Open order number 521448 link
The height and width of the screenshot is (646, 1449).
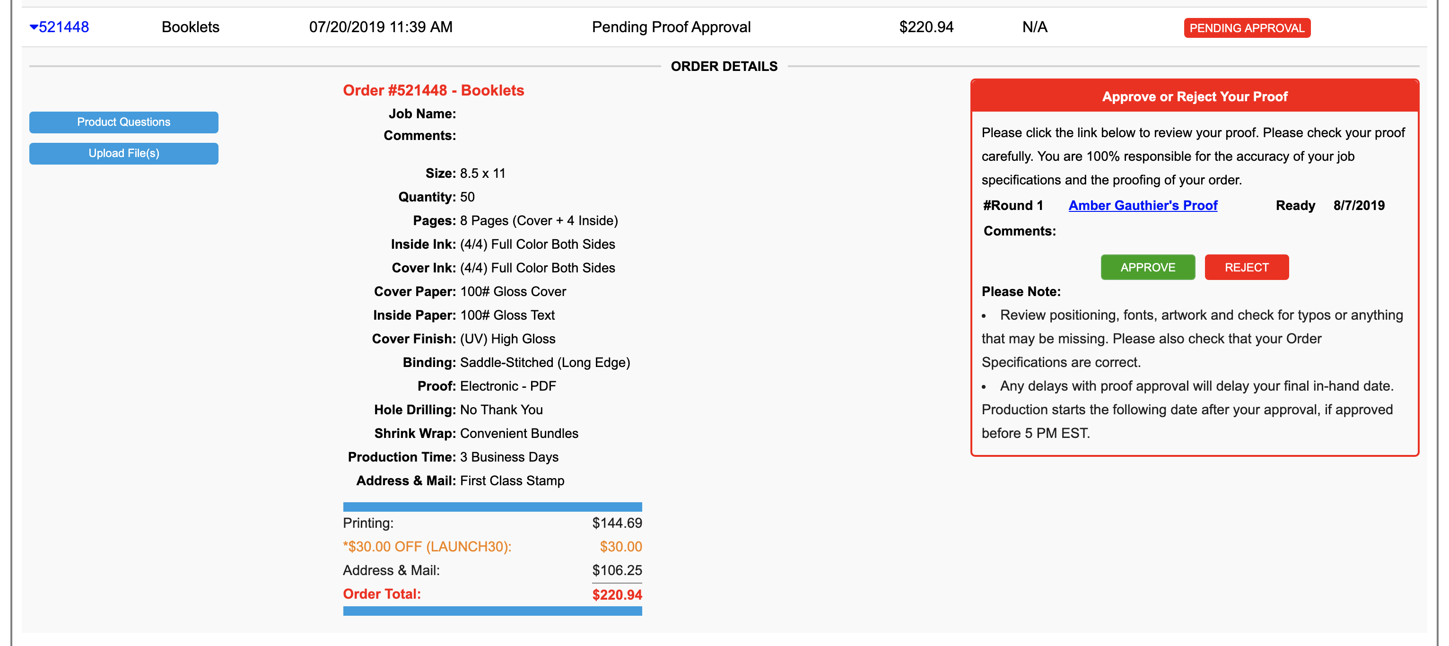pos(63,27)
